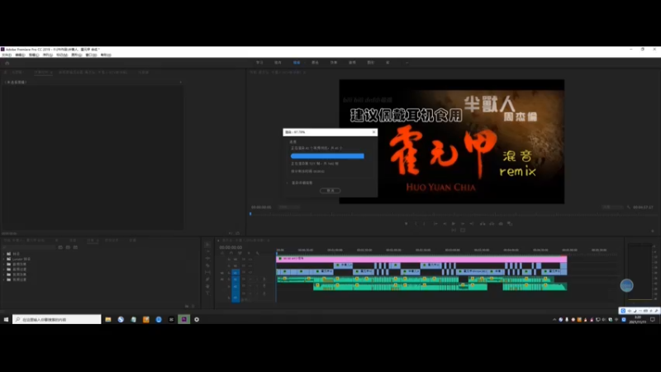Select the Selection tool in tools panel
Screen dimensions: 661x372
click(x=207, y=244)
